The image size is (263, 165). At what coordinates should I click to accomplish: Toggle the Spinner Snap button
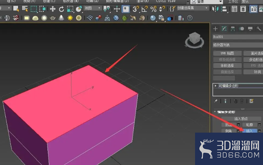click(162, 9)
